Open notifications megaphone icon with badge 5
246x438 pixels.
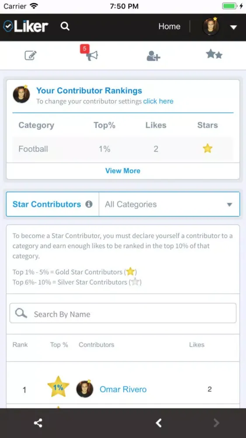(91, 54)
